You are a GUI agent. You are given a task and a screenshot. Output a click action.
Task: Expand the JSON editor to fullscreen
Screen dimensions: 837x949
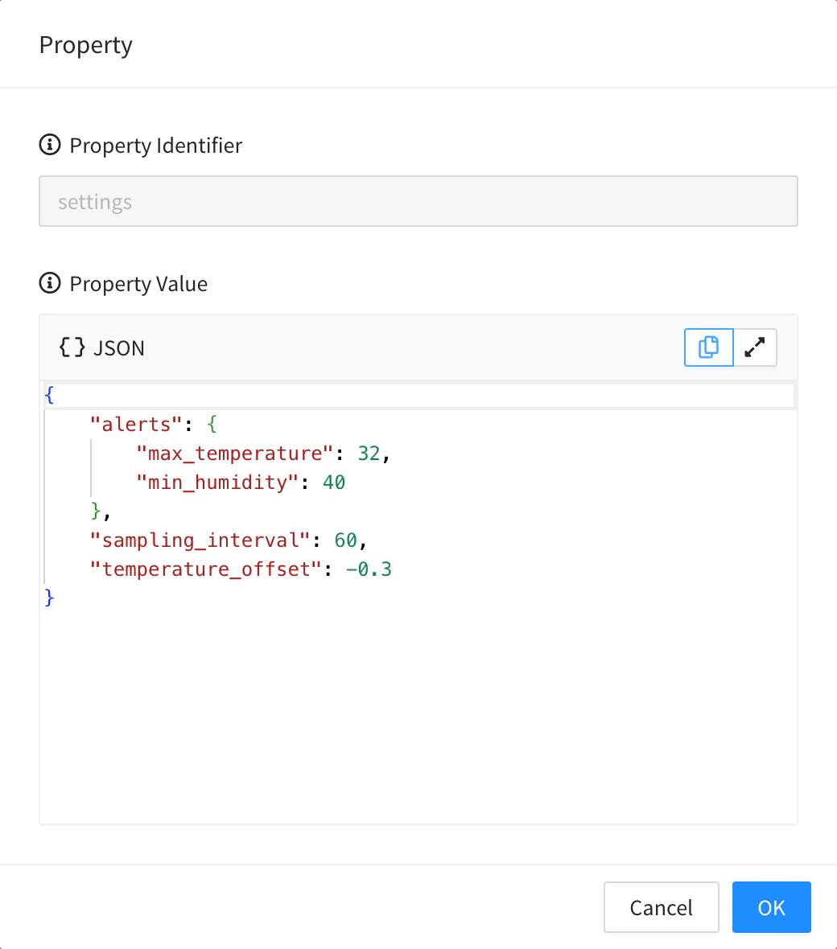(x=755, y=347)
